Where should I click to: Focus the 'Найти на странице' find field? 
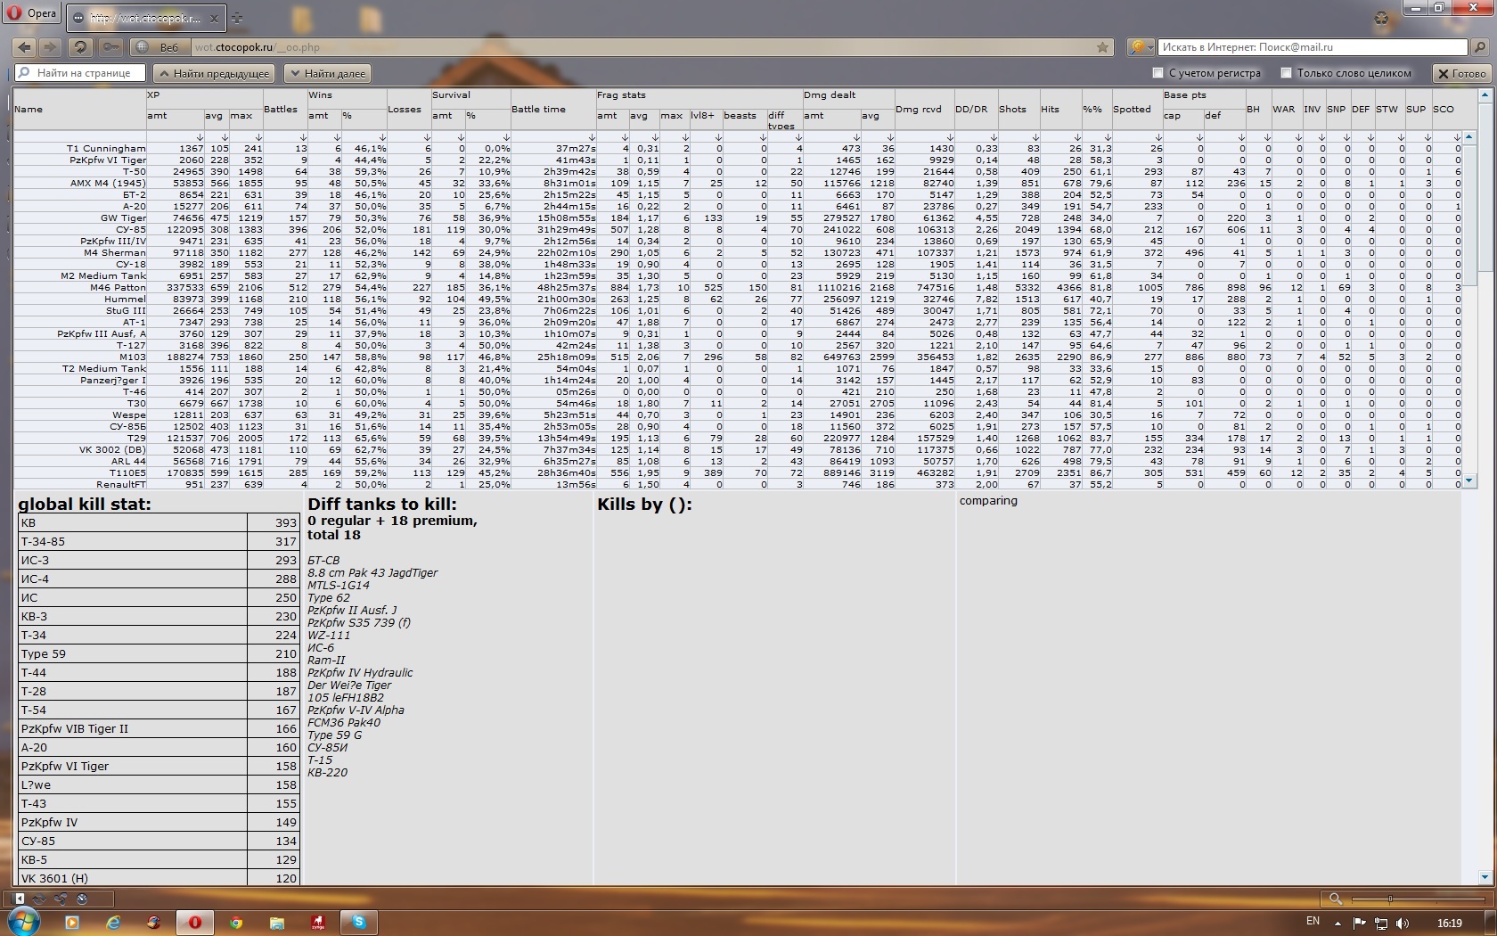tap(81, 73)
